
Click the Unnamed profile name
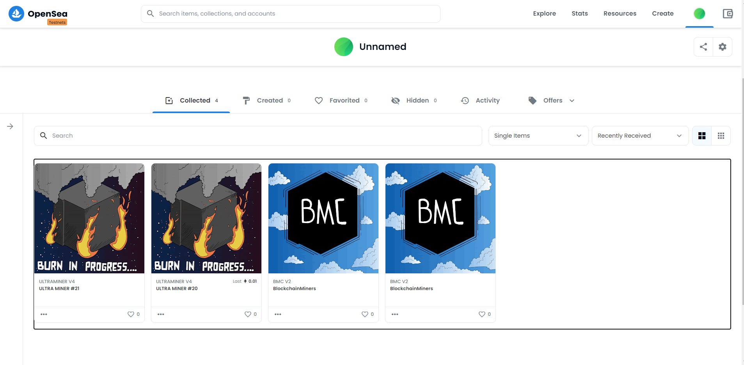pyautogui.click(x=383, y=47)
